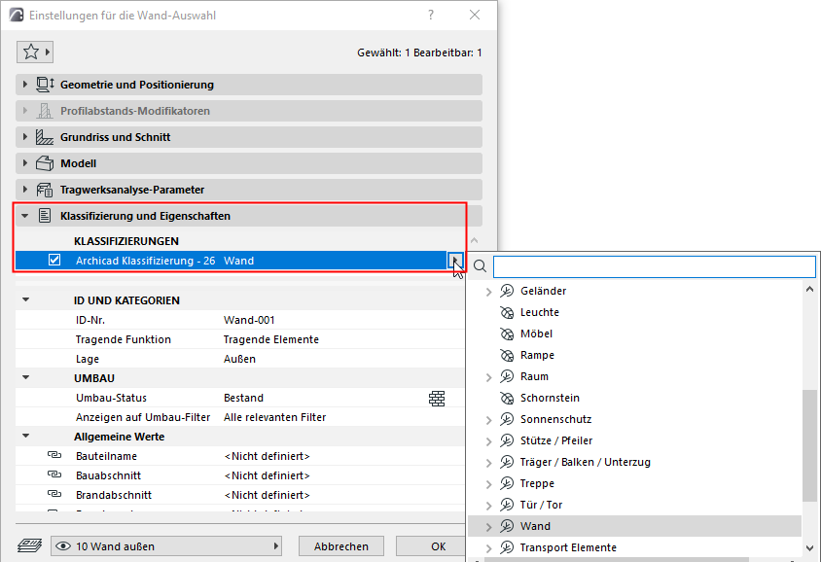Image resolution: width=821 pixels, height=562 pixels.
Task: Collapse the UMBAU group
Action: coord(25,377)
